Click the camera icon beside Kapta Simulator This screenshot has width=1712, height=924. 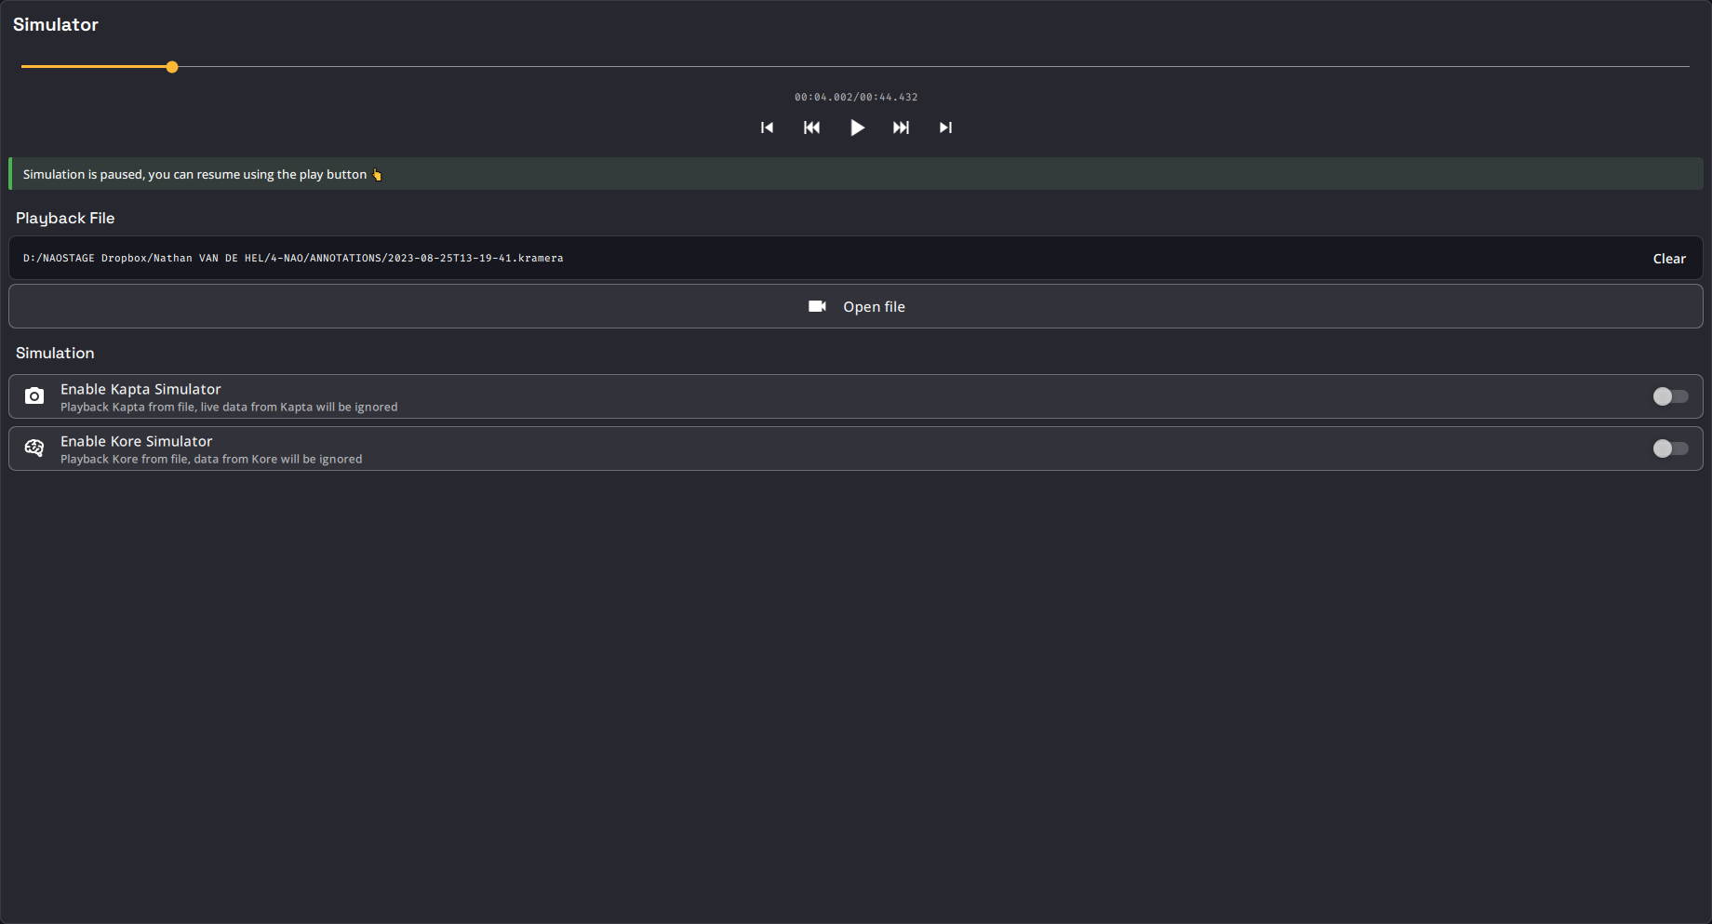pos(34,396)
